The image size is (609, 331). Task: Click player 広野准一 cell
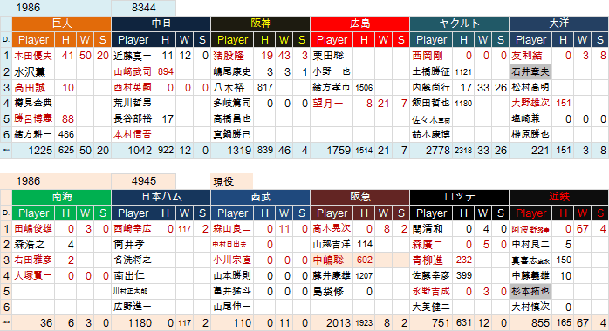point(133,307)
